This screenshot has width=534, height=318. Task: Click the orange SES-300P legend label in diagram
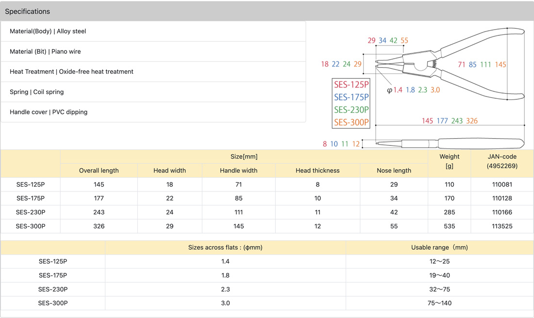(351, 122)
